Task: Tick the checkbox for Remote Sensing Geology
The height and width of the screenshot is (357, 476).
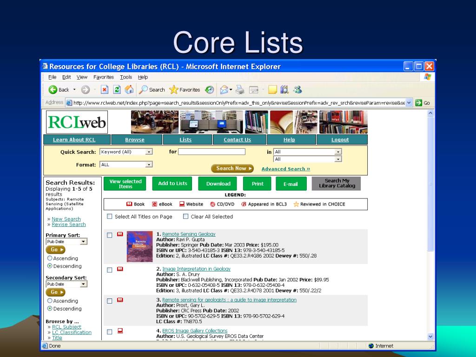Action: (110, 235)
